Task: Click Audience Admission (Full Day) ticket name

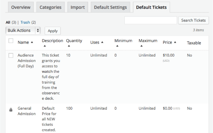Action: pyautogui.click(x=27, y=61)
